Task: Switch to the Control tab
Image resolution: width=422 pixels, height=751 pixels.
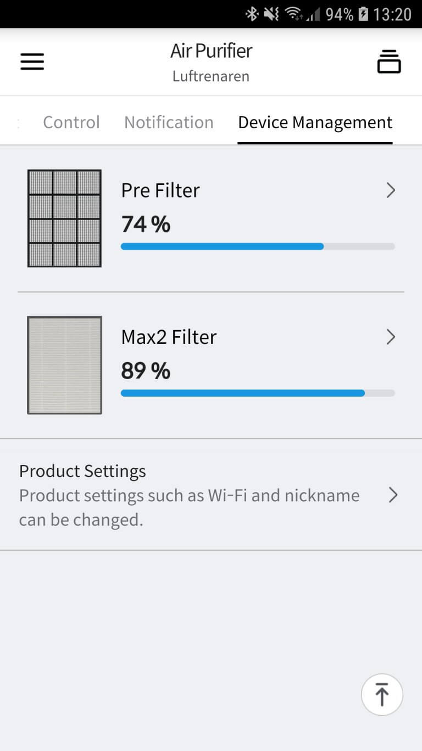Action: (x=71, y=122)
